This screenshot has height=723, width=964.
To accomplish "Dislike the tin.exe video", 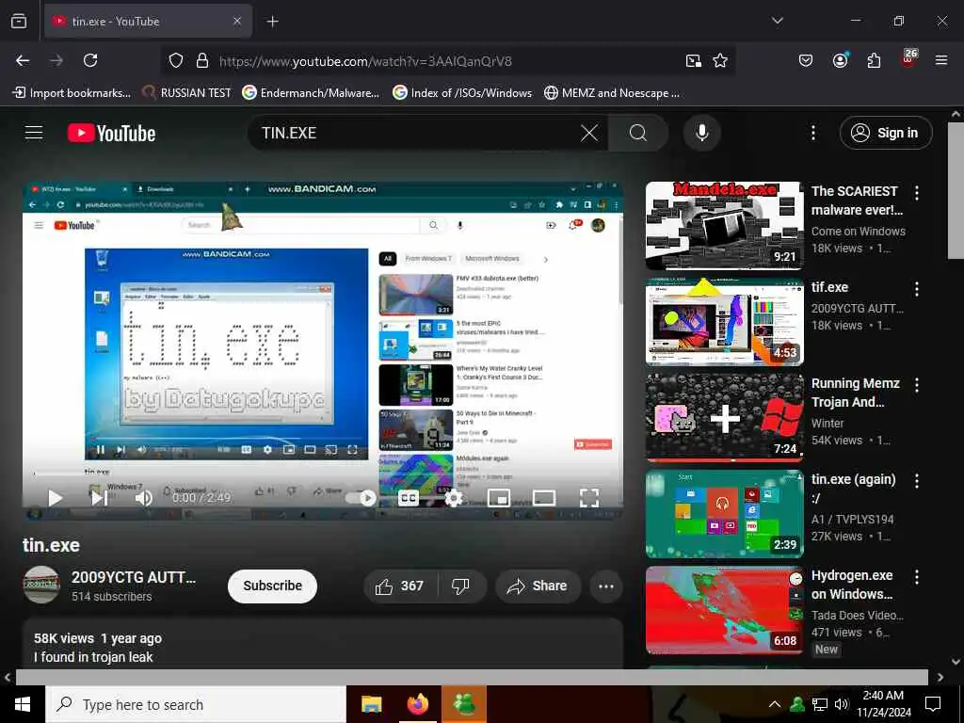I will point(460,586).
